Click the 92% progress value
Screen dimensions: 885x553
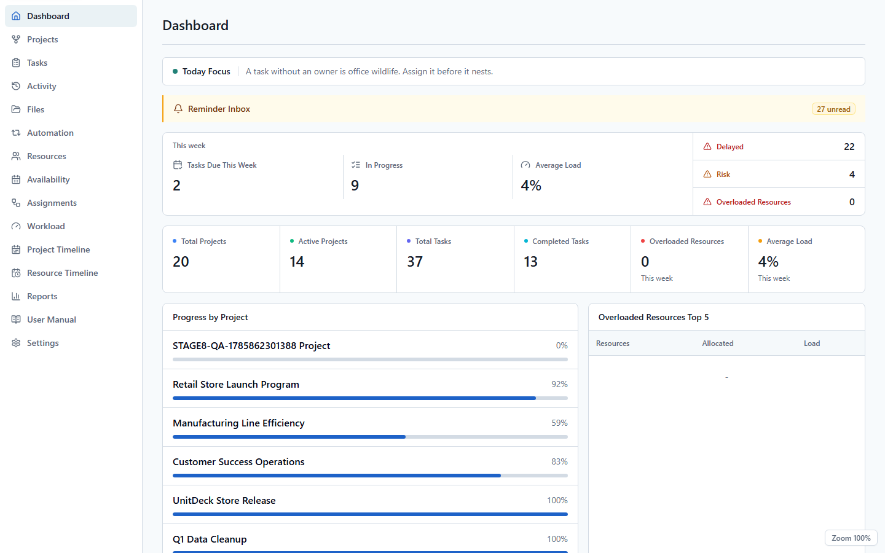559,384
